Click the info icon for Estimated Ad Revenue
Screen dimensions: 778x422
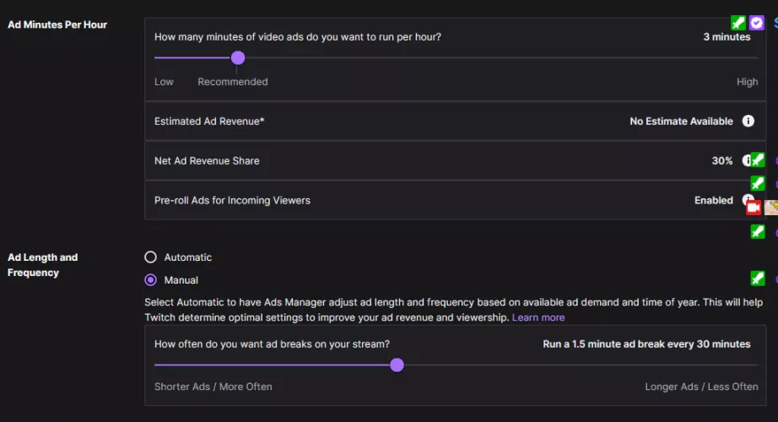point(748,122)
